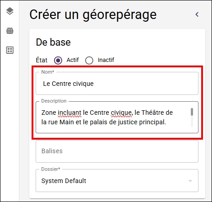
Task: Select the geofence grid icon in sidebar
Action: click(10, 31)
